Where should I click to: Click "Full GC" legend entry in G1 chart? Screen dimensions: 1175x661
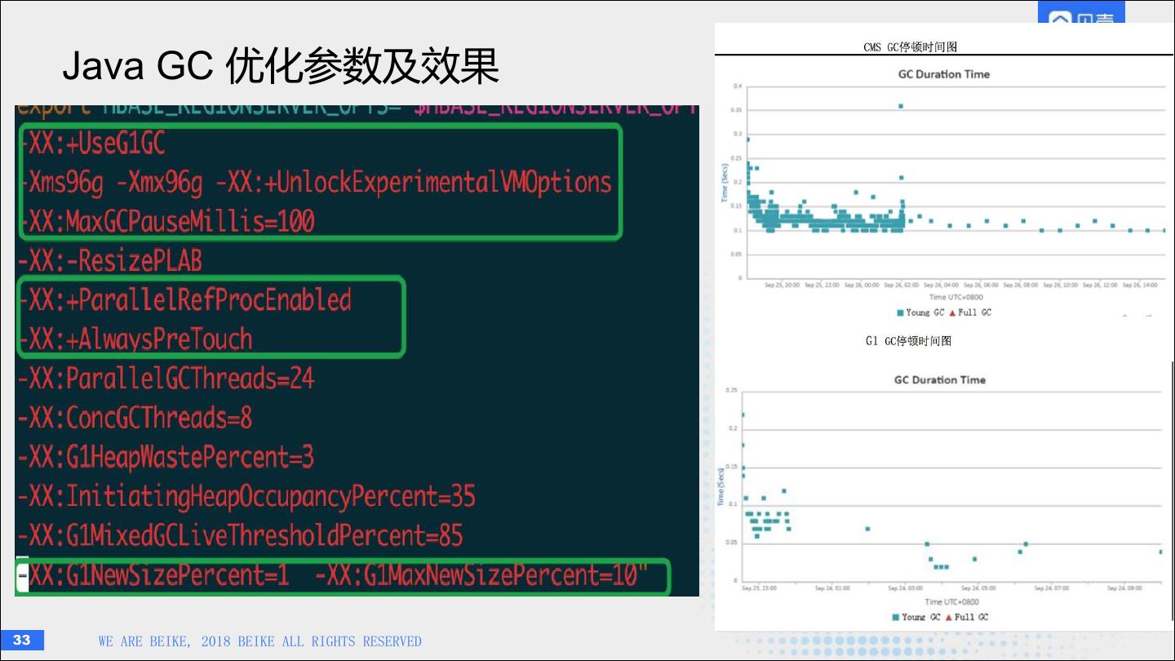[966, 617]
